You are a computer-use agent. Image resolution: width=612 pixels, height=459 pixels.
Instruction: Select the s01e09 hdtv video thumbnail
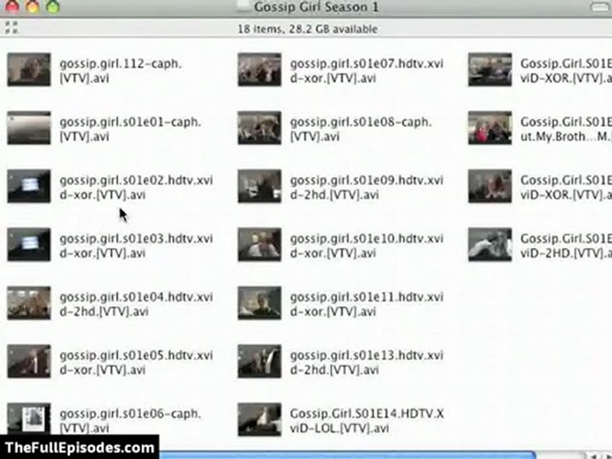tap(259, 186)
